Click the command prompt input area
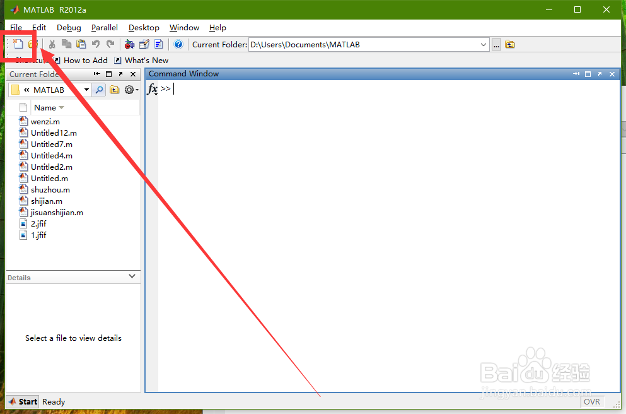The height and width of the screenshot is (414, 626). 389,89
